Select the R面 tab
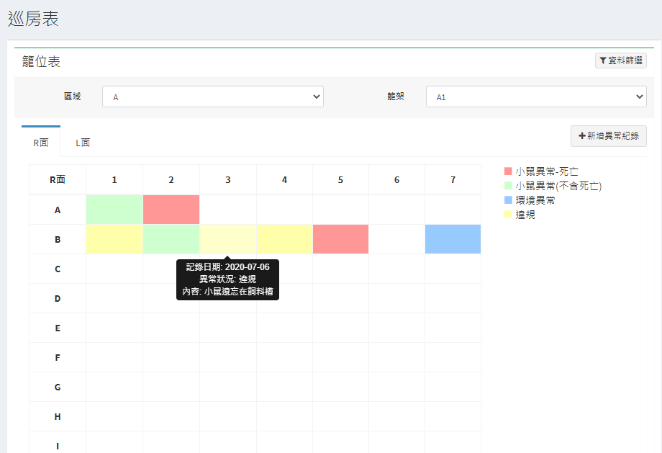This screenshot has height=453, width=662. tap(41, 143)
